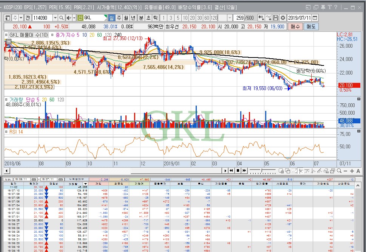
Task: Select the 60 interval button
Action: click(x=207, y=18)
